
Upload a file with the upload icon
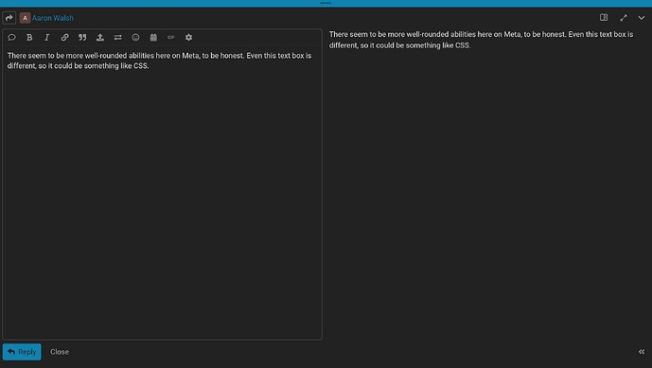100,38
